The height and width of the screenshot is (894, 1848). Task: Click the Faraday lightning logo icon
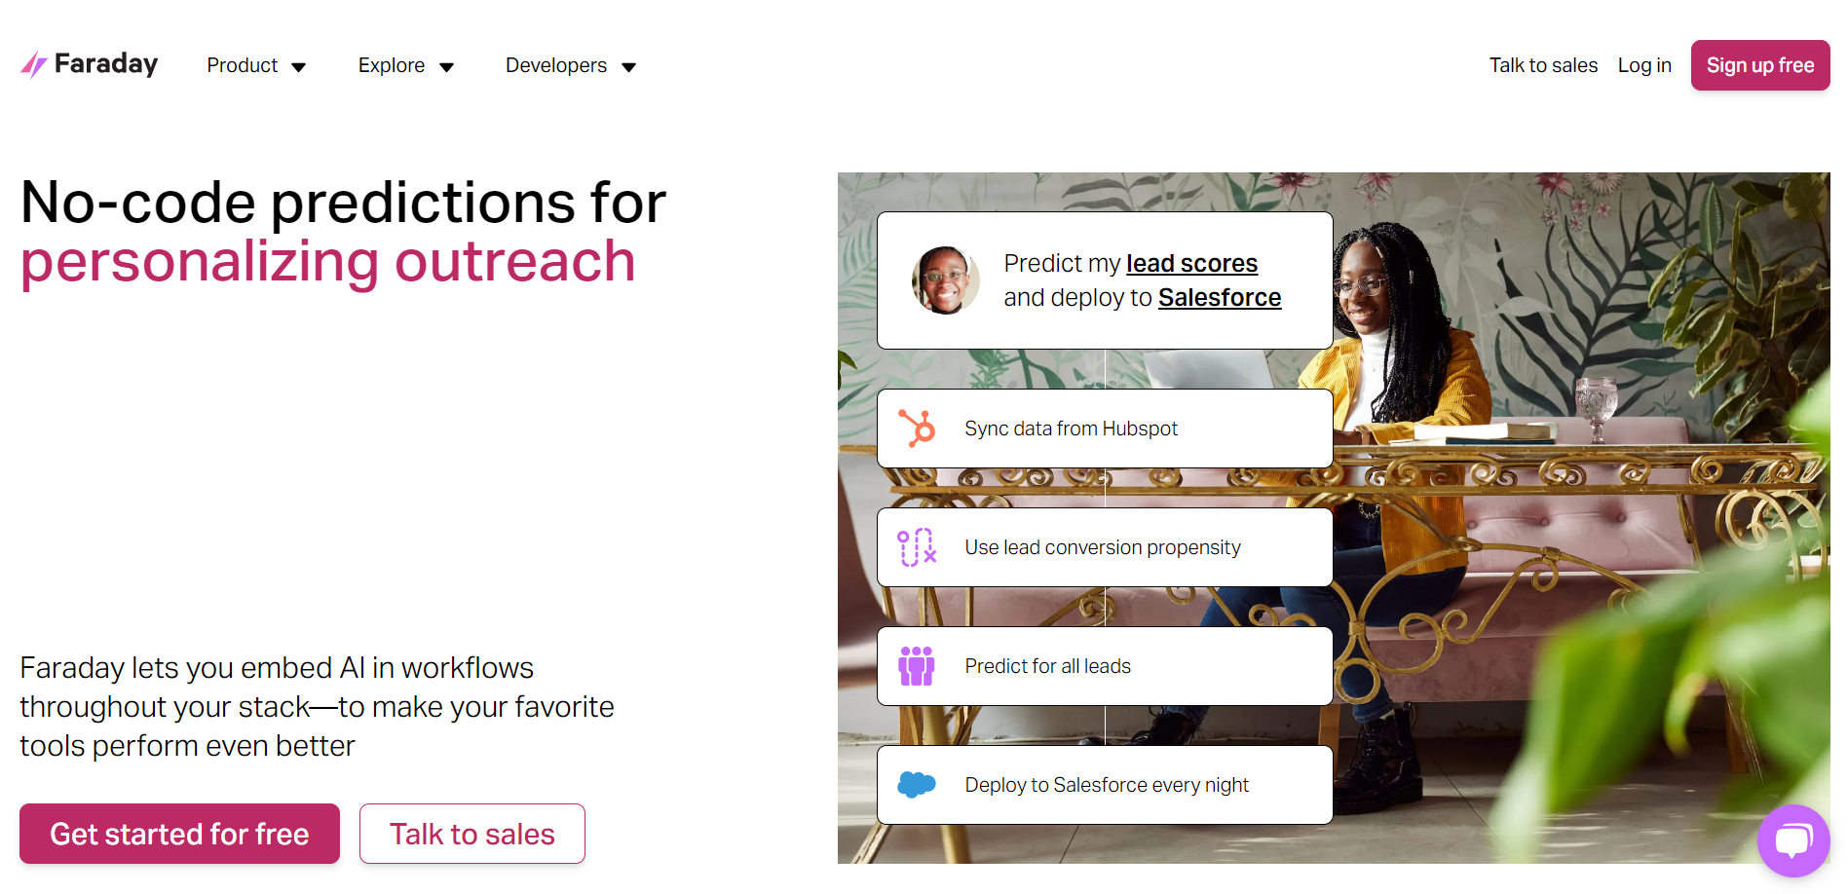pos(34,65)
